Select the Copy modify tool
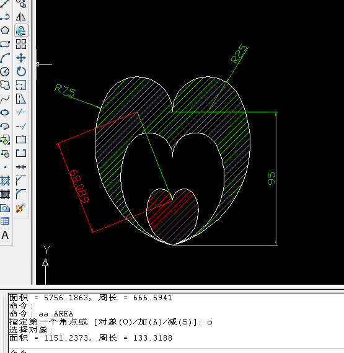This screenshot has height=353, width=344. coord(21,4)
